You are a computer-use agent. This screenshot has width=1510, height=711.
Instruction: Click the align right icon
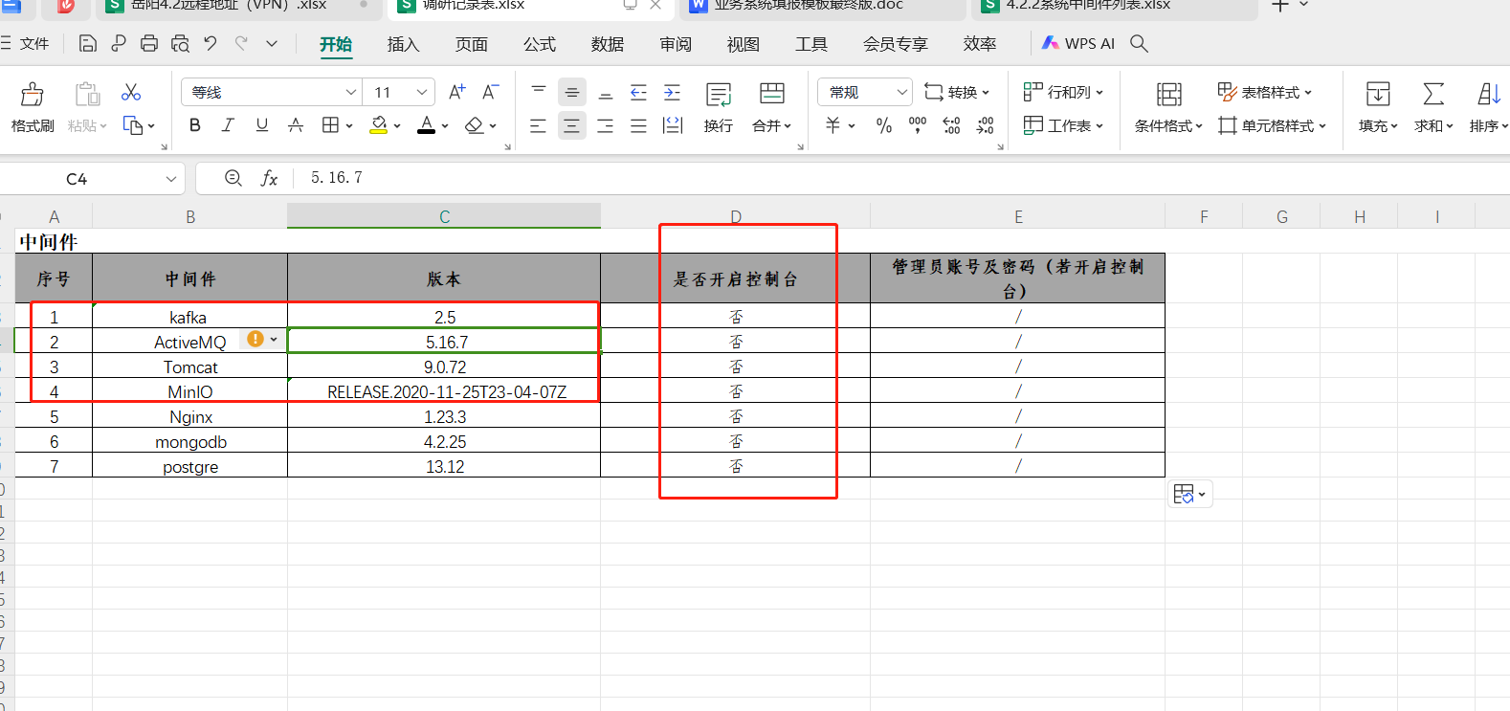(605, 125)
